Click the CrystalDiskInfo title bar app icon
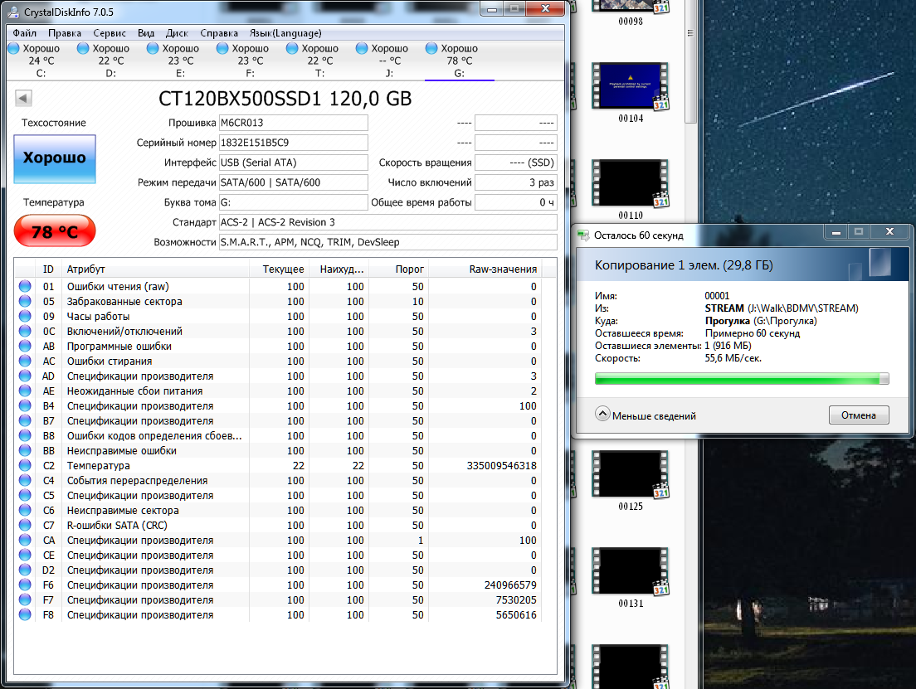Screen dimensions: 916x689 click(13, 12)
